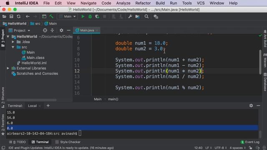Build project with the green hammer icon
This screenshot has height=150, width=267.
tap(51, 17)
